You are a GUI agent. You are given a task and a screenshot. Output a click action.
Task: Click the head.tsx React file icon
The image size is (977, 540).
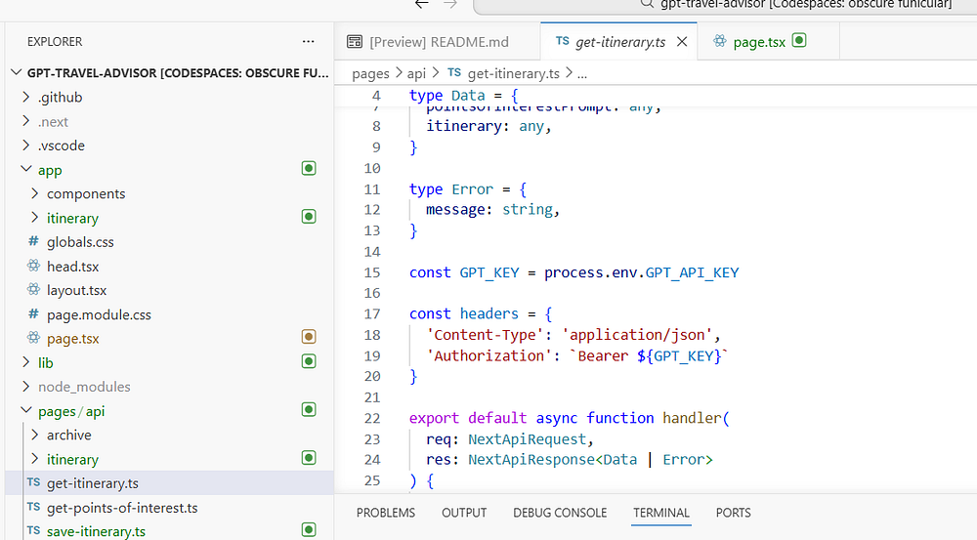coord(34,267)
